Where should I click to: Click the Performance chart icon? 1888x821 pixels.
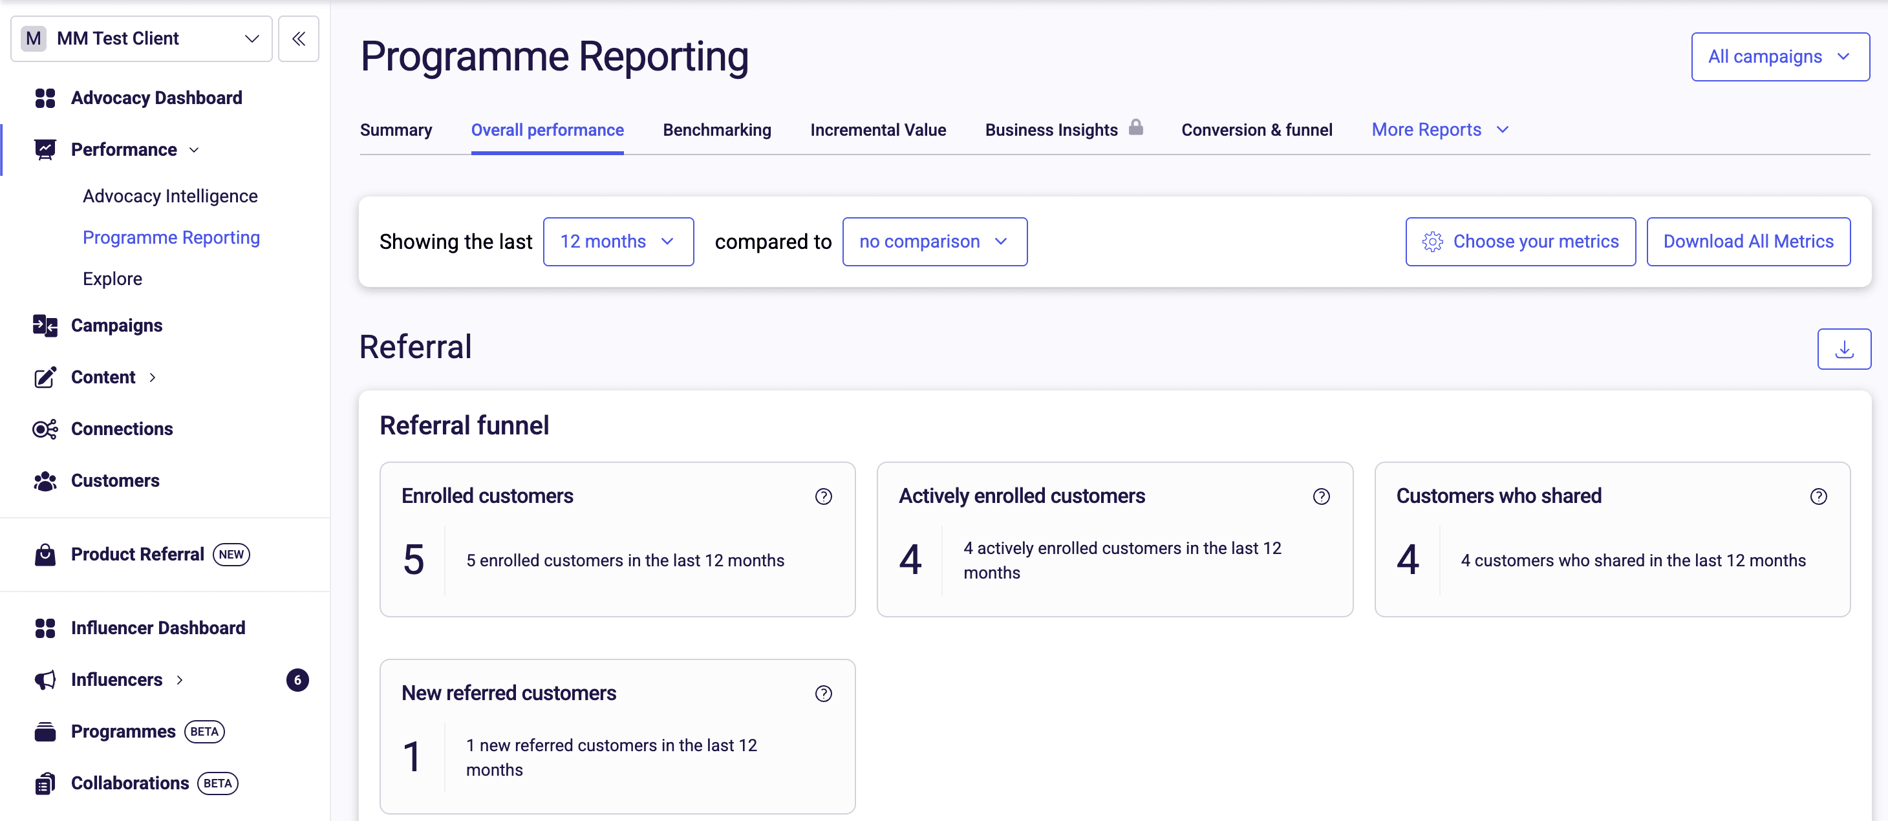pos(45,149)
